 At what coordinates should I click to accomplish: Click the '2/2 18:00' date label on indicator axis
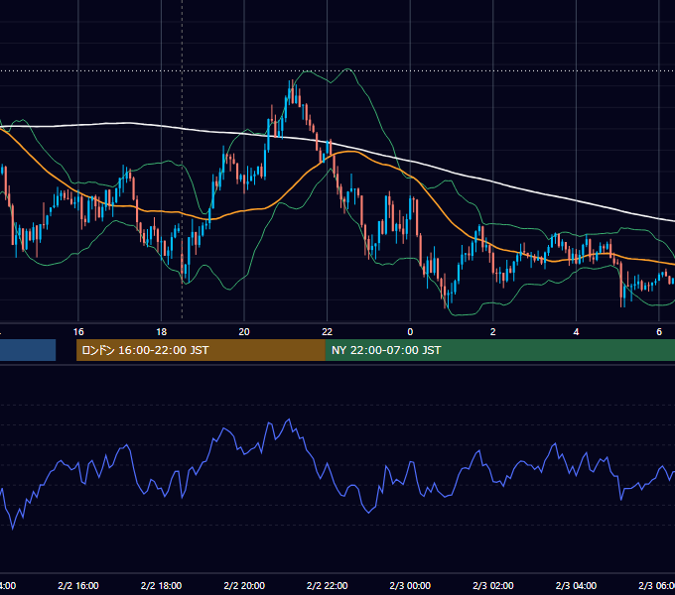(162, 585)
